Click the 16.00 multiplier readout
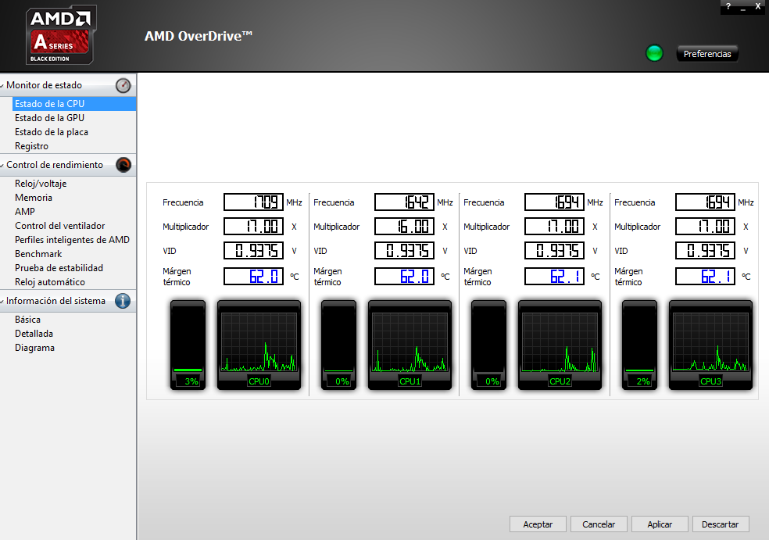The width and height of the screenshot is (769, 540). [x=404, y=226]
